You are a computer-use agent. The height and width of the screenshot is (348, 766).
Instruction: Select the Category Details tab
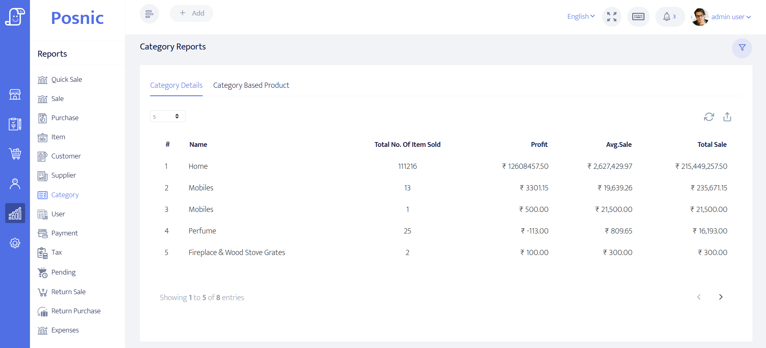click(176, 85)
